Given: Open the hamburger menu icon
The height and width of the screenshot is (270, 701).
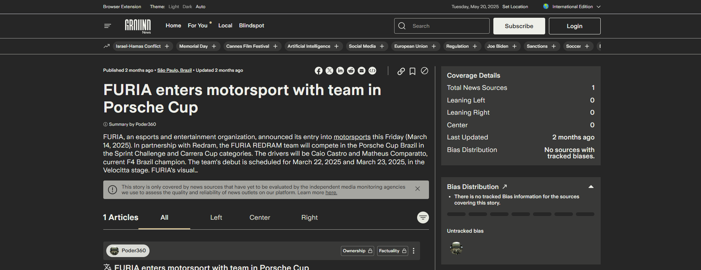Looking at the screenshot, I should coord(107,26).
